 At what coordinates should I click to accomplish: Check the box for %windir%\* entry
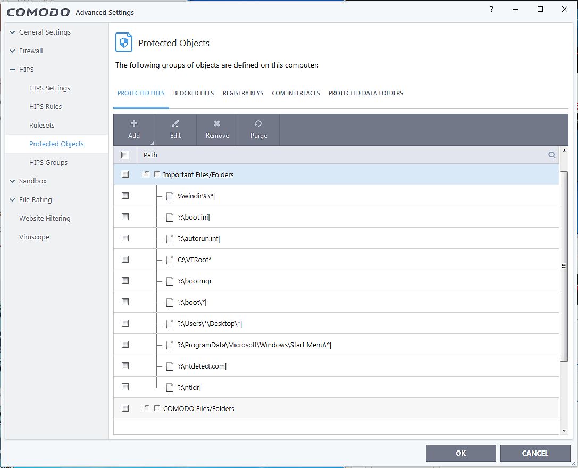coord(125,196)
